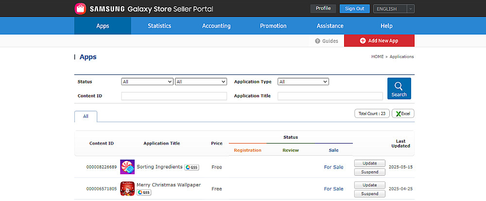
Task: Click the Sign Out button
Action: (x=355, y=9)
